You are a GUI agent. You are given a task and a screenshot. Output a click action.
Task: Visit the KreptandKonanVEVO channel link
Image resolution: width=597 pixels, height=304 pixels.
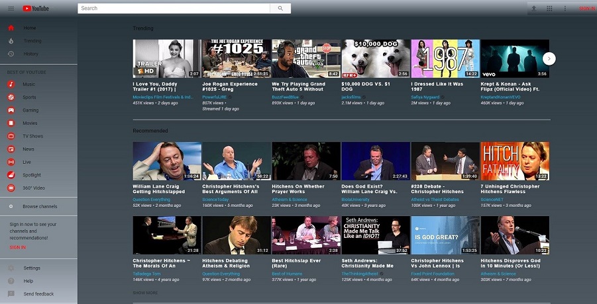500,97
